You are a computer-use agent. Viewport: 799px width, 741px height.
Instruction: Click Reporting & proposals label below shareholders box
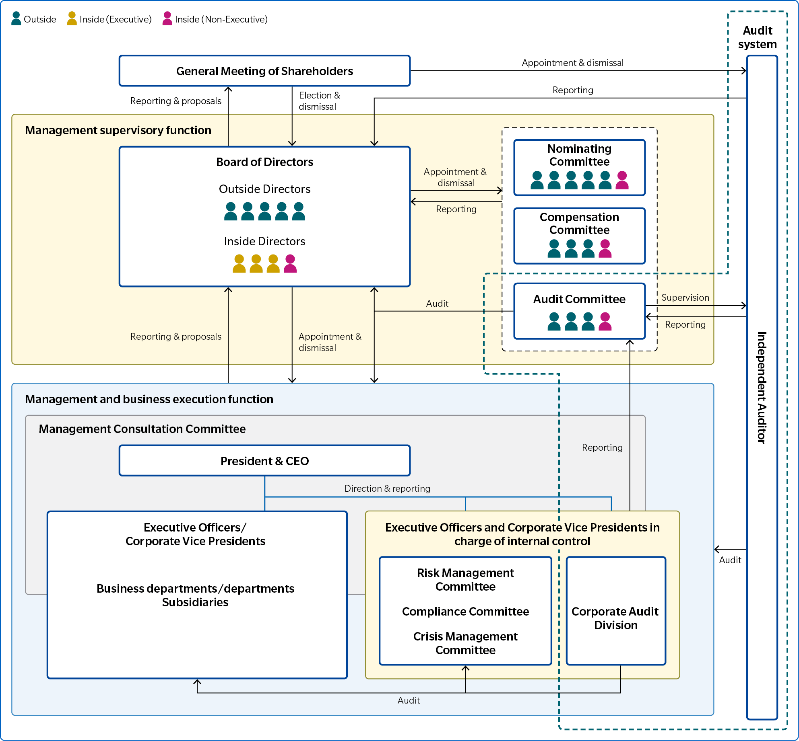175,101
